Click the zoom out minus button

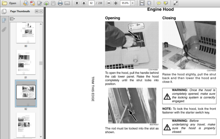(x=109, y=3)
